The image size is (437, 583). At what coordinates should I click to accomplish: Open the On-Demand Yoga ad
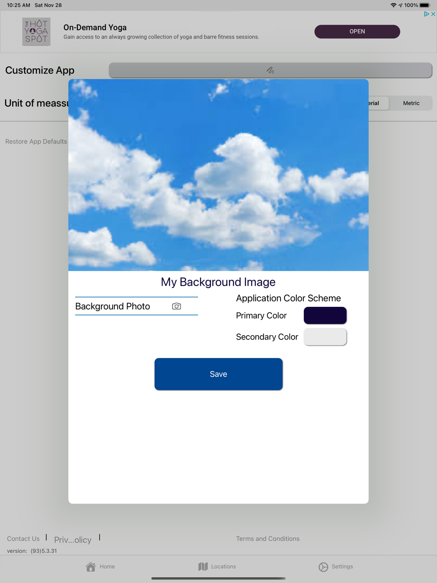click(x=357, y=31)
